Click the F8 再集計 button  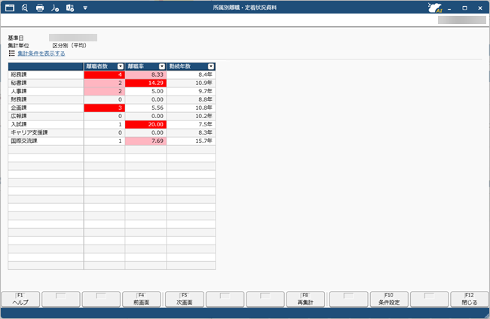[305, 299]
